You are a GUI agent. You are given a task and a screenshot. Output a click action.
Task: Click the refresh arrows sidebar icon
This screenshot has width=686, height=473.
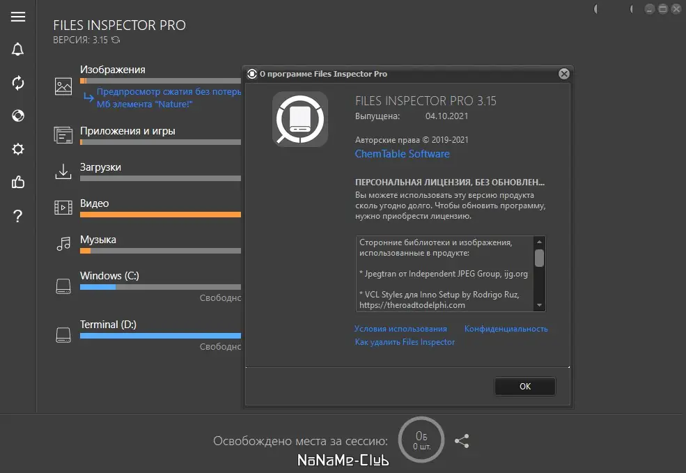click(x=18, y=83)
